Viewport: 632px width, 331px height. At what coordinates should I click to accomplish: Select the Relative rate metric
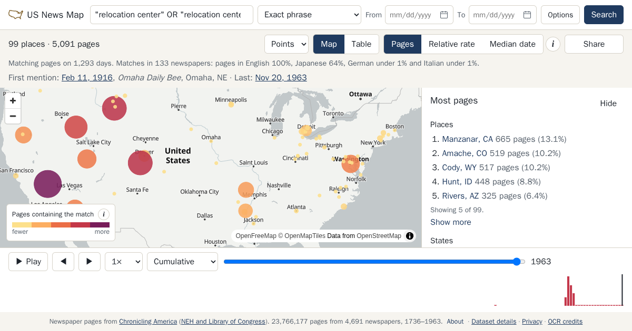click(x=452, y=44)
